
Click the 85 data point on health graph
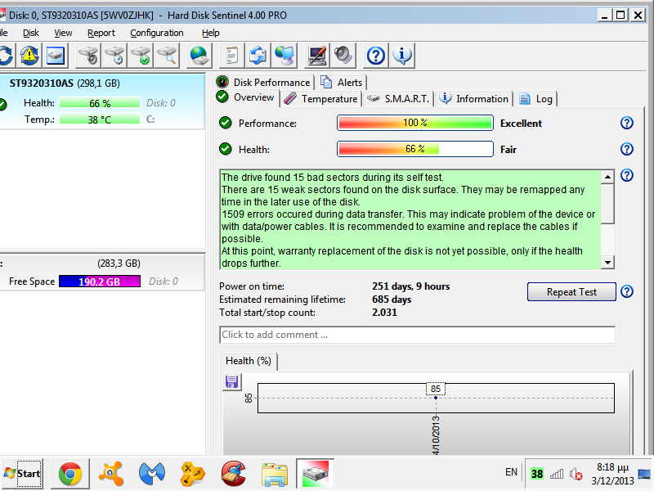point(436,398)
